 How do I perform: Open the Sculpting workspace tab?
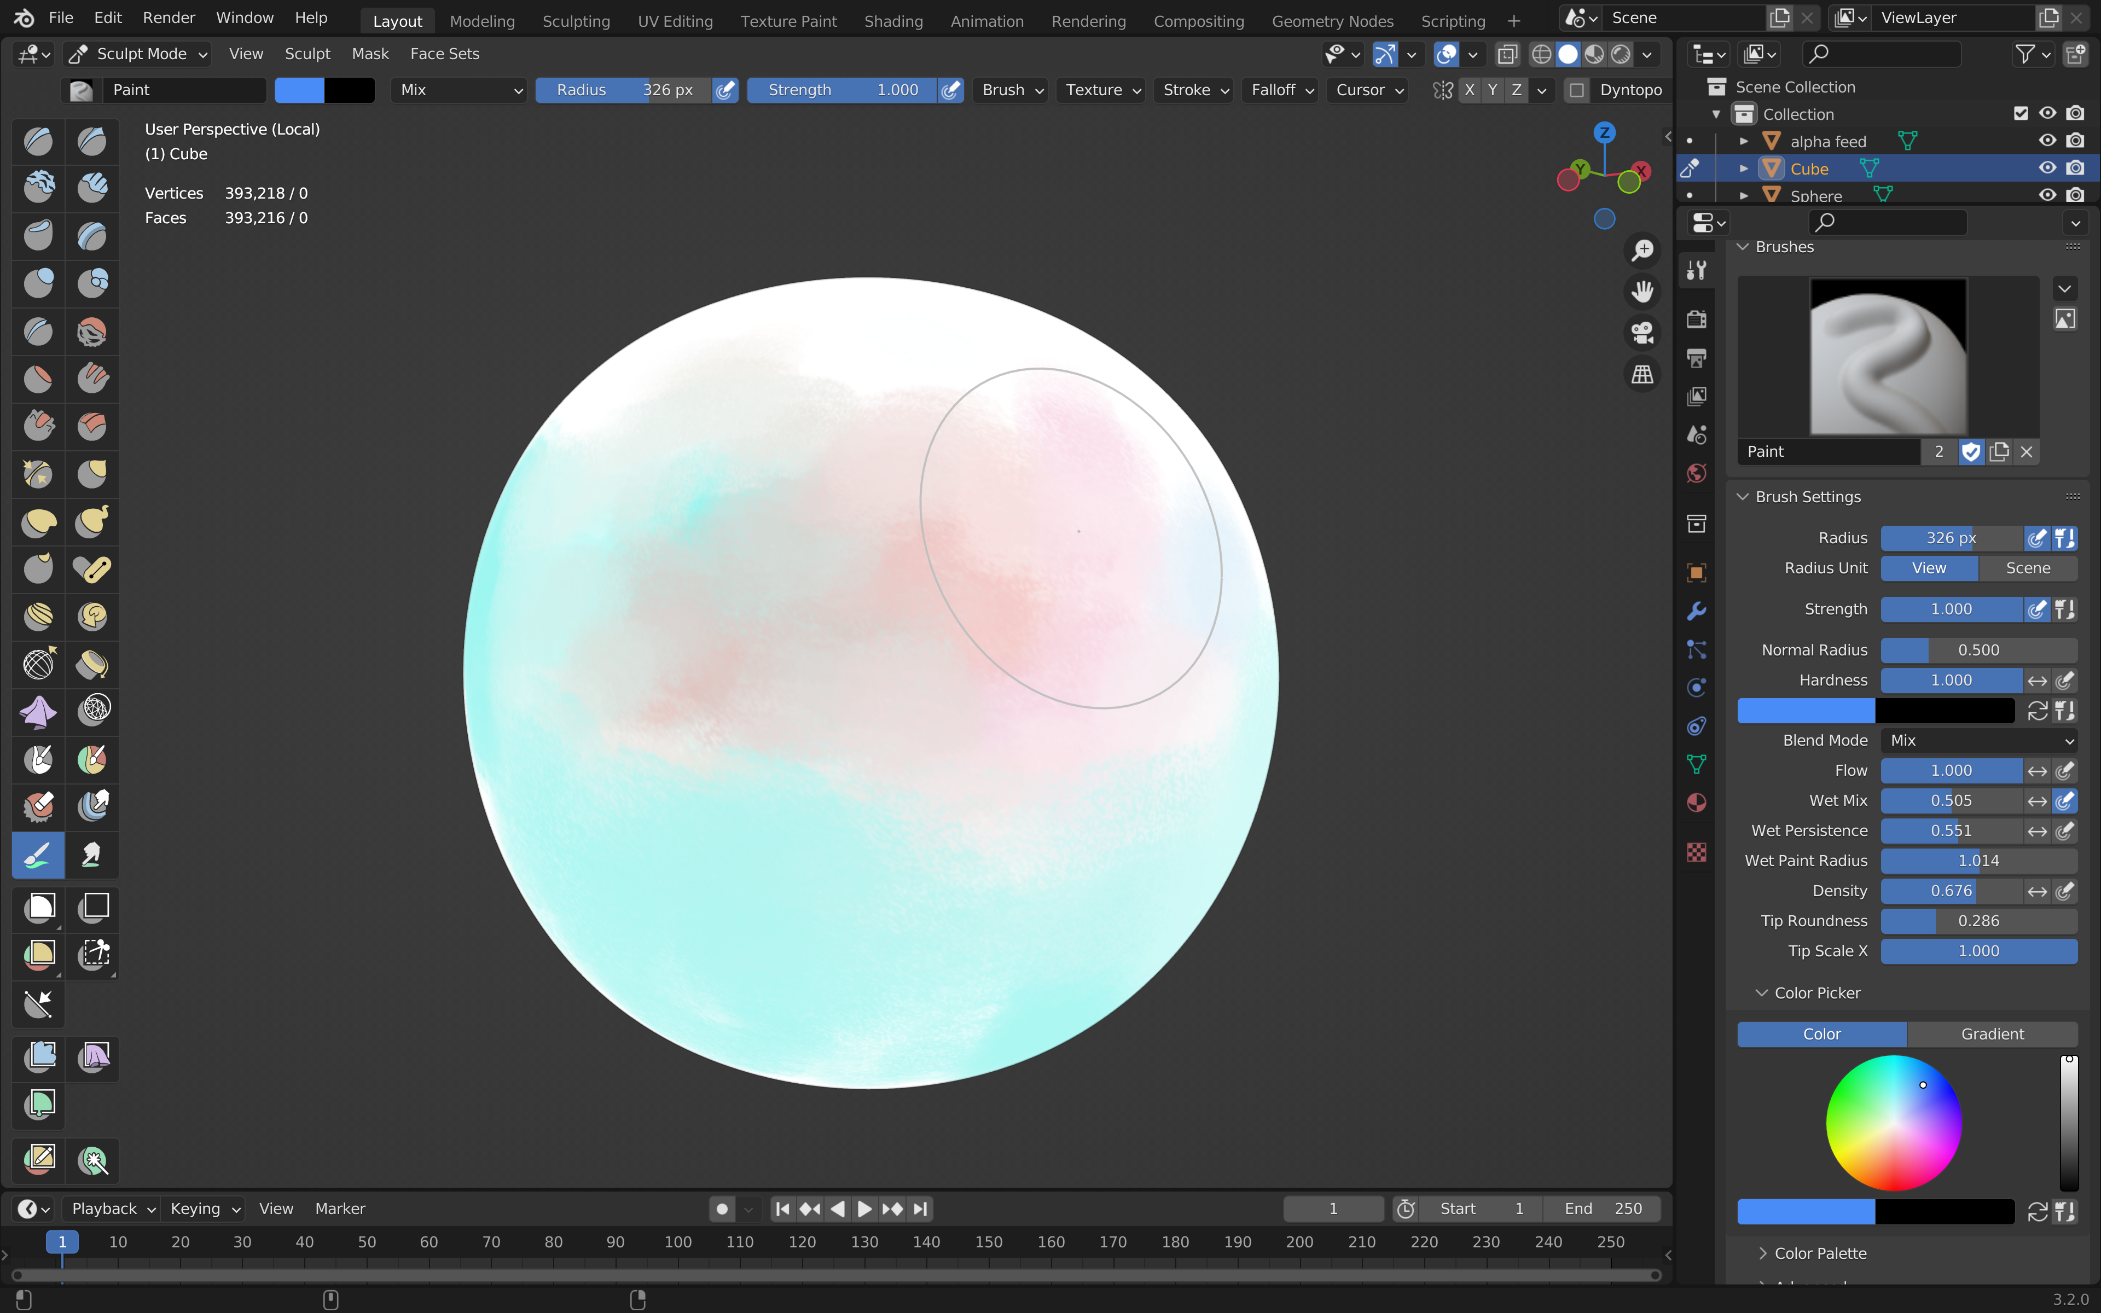[x=576, y=21]
